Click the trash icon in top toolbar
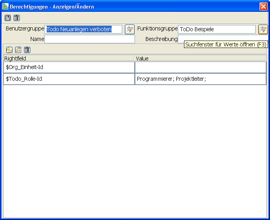This screenshot has width=270, height=220. pyautogui.click(x=16, y=18)
